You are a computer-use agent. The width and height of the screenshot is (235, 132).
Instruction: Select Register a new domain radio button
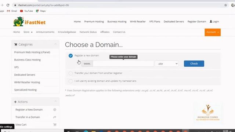pos(70,56)
